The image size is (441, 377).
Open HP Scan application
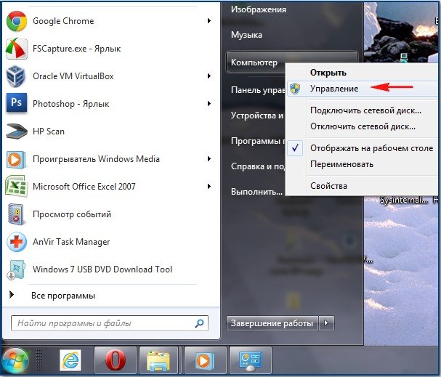coord(48,131)
